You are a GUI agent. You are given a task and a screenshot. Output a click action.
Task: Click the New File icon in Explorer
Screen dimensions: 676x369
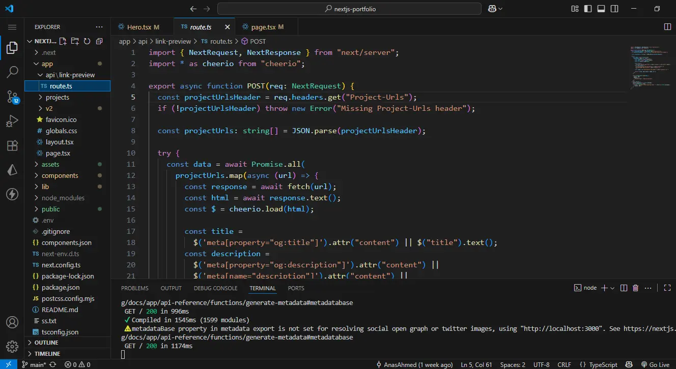[63, 41]
